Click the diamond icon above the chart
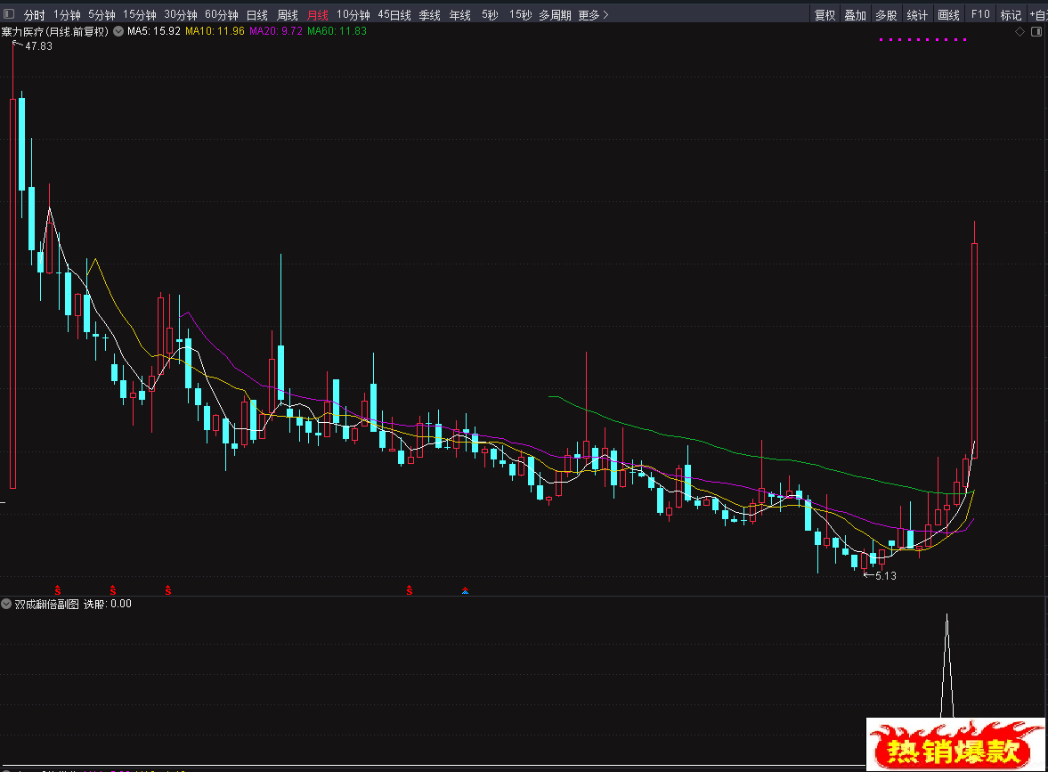 point(1020,31)
